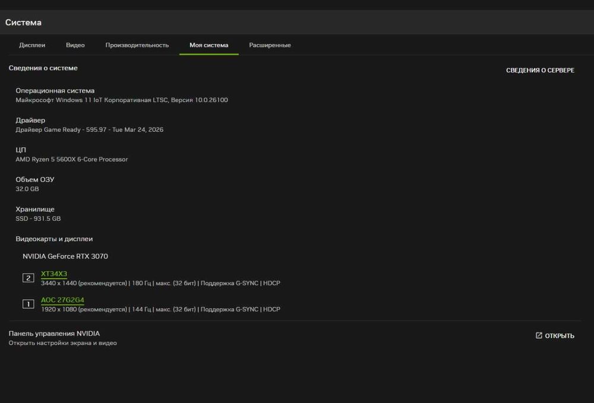
Task: Click the external-link icon beside ОТКРЫТЬ
Action: point(539,336)
